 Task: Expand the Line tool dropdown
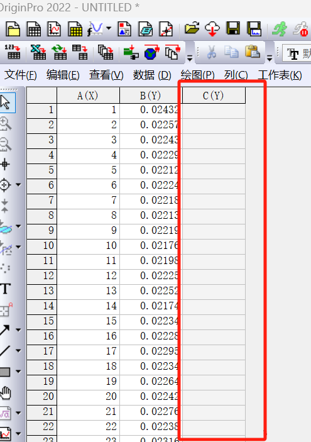(18, 351)
